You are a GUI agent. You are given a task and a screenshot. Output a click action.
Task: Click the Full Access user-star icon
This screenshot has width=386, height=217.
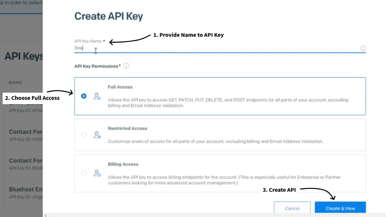click(97, 96)
